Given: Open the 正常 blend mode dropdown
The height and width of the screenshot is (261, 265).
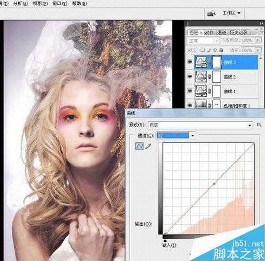Looking at the screenshot, I should tap(203, 41).
